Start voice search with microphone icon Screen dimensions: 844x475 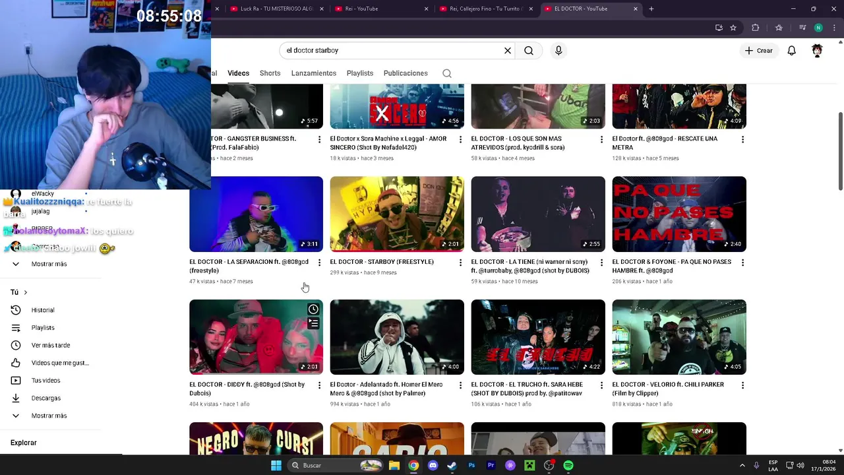tap(558, 50)
